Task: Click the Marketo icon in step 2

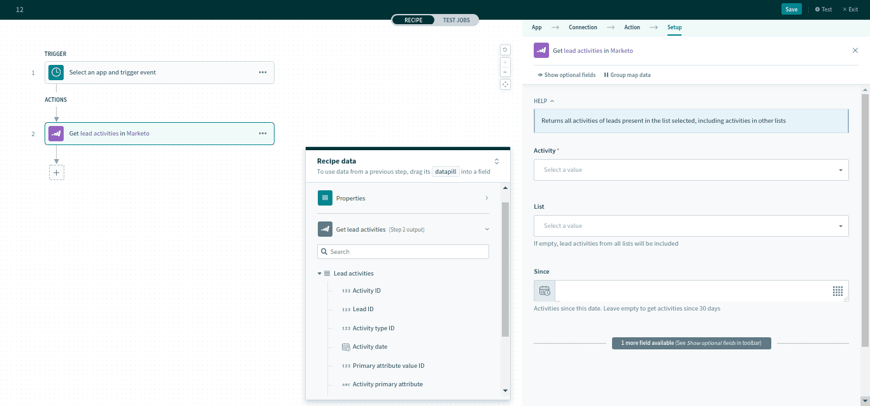Action: pyautogui.click(x=56, y=134)
